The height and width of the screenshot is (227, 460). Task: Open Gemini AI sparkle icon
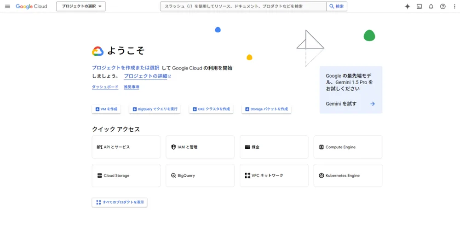tap(407, 6)
